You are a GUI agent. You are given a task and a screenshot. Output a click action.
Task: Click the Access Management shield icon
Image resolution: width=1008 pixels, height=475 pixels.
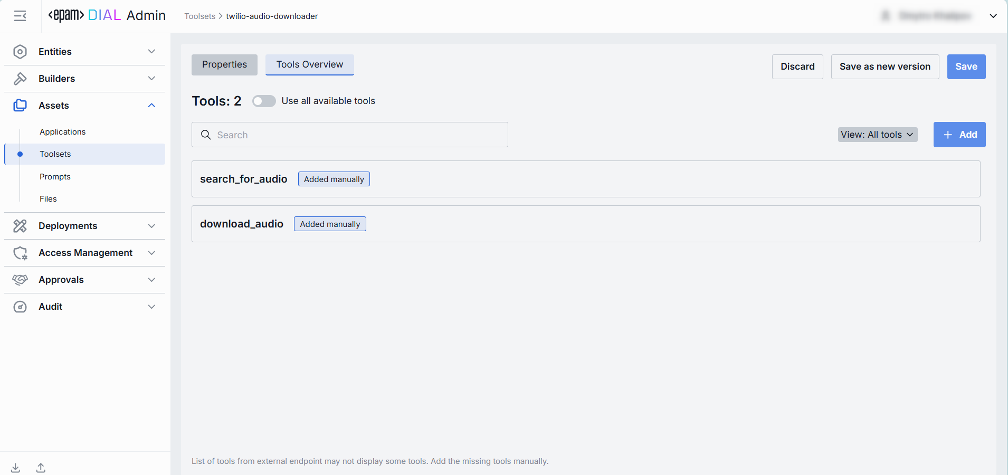point(20,253)
